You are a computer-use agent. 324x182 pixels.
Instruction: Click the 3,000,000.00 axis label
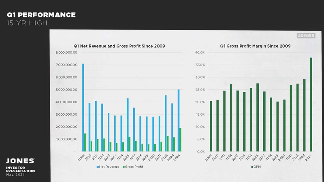tap(66, 114)
